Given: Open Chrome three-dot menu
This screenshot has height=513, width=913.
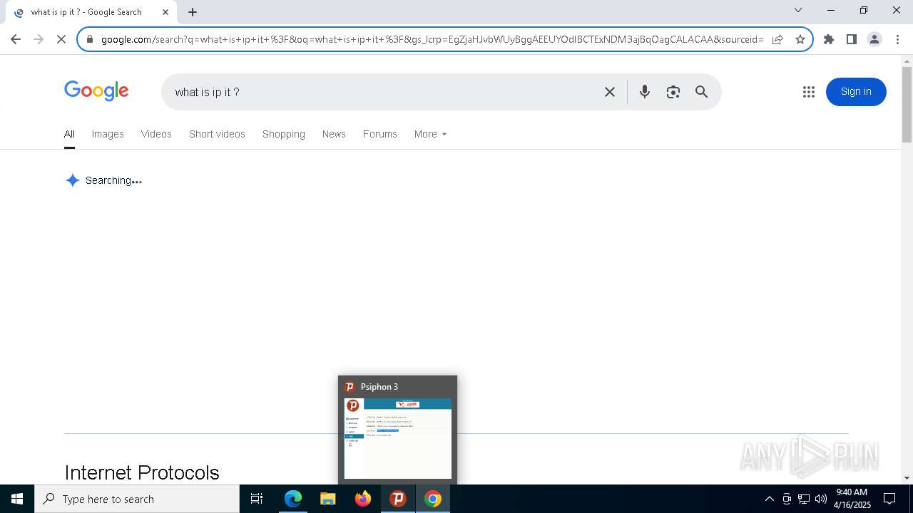Looking at the screenshot, I should pos(897,39).
